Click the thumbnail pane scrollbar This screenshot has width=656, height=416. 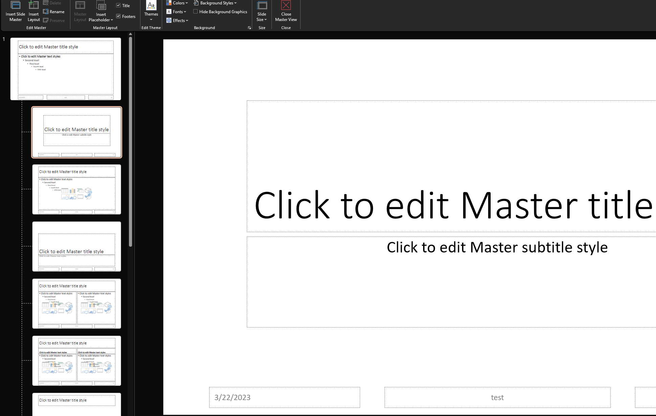click(x=130, y=142)
